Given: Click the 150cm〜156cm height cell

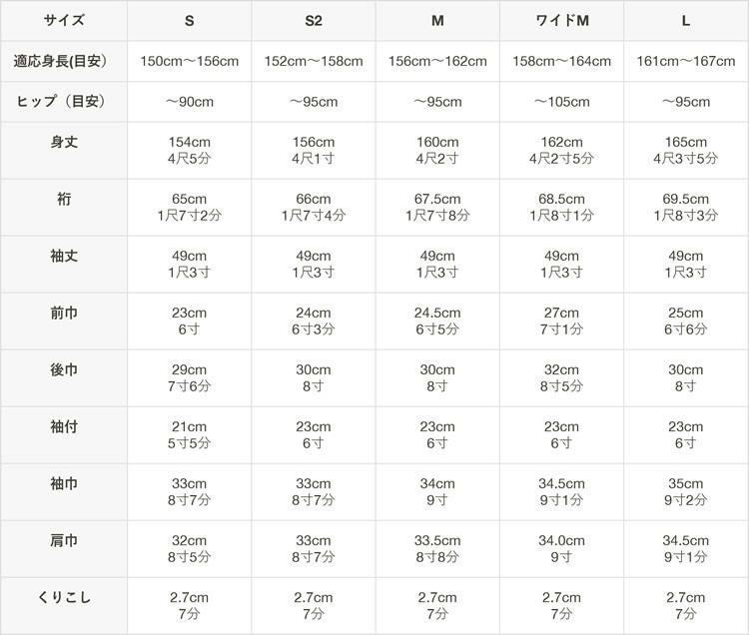Looking at the screenshot, I should (189, 61).
